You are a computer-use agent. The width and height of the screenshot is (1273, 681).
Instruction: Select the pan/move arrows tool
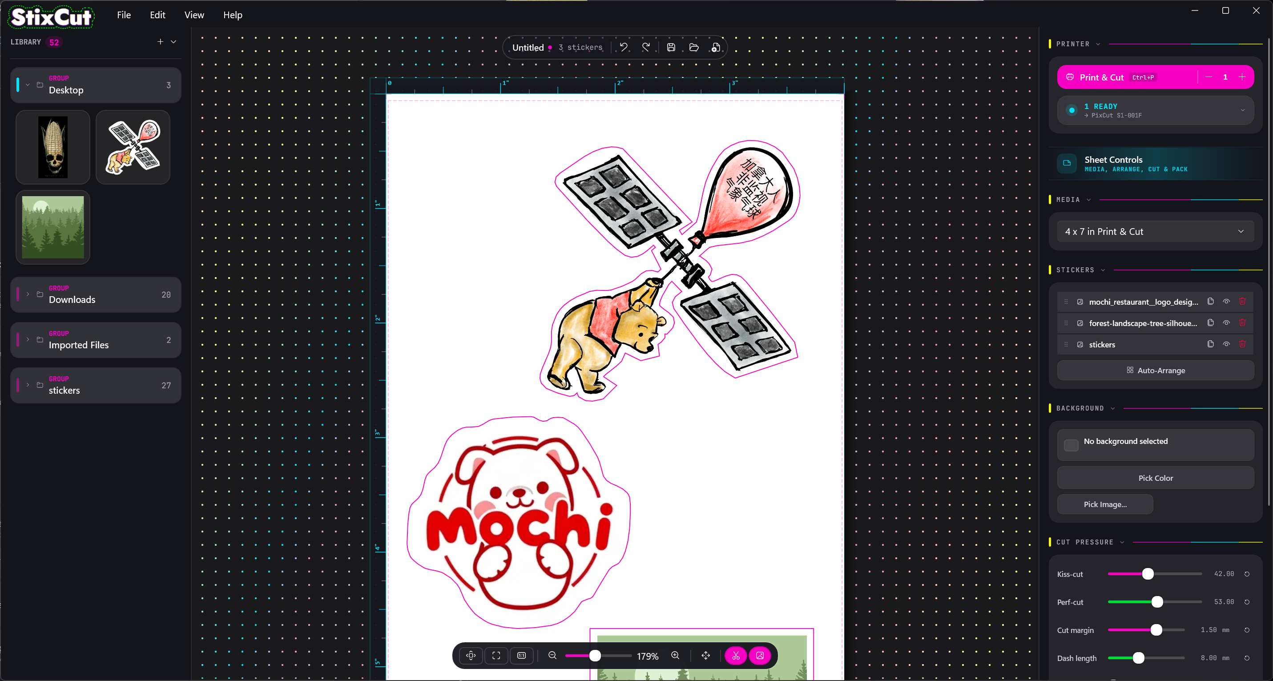pos(706,655)
